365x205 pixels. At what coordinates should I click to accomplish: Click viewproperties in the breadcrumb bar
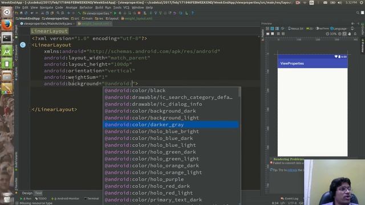pos(55,18)
